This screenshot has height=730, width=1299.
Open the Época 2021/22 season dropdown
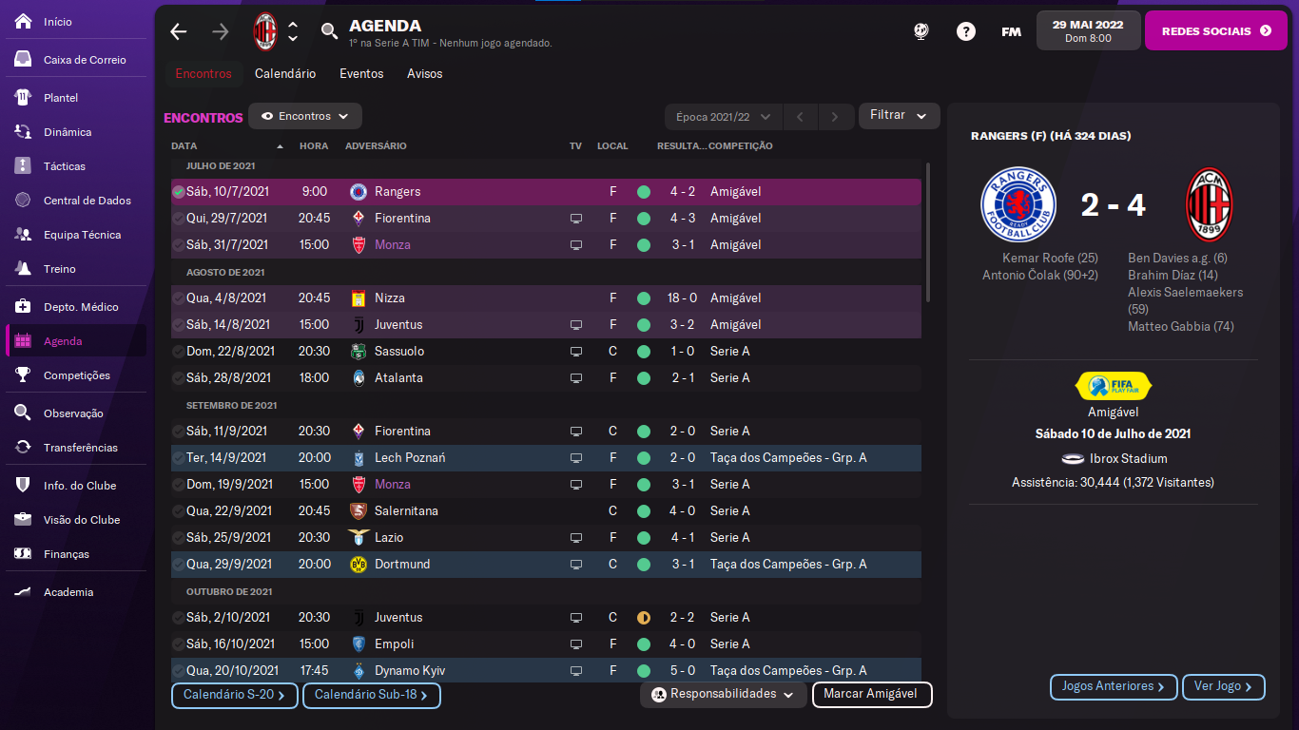click(723, 117)
